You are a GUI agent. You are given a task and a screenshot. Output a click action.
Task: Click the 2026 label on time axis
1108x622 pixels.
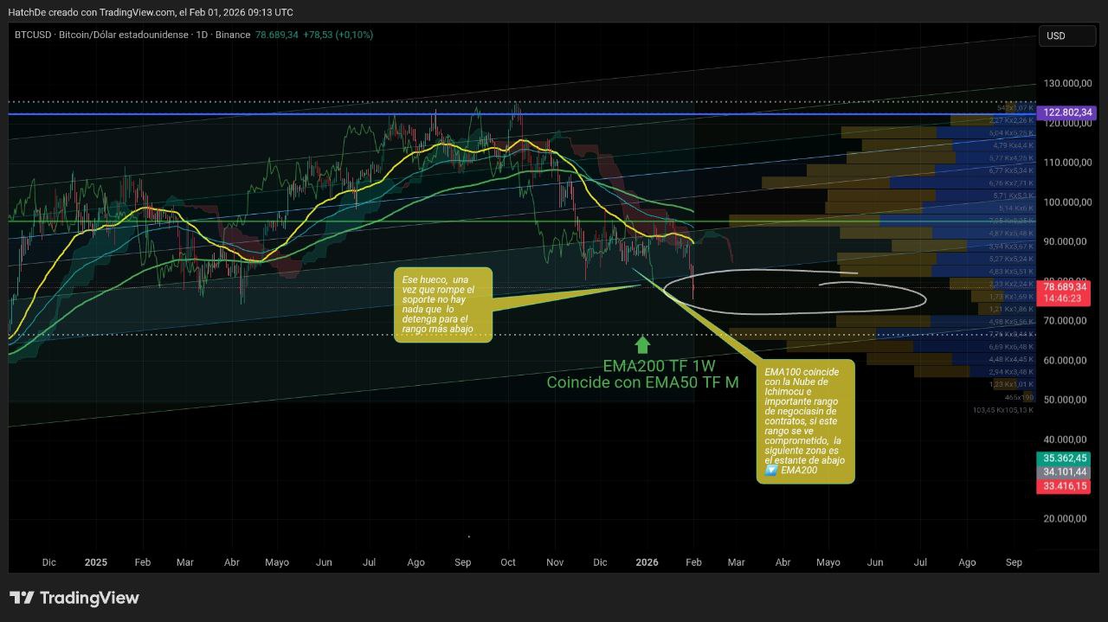coord(647,562)
